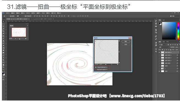Zoom out preview in Polar Coordinates dialog
The width and height of the screenshot is (180, 101).
click(95, 65)
